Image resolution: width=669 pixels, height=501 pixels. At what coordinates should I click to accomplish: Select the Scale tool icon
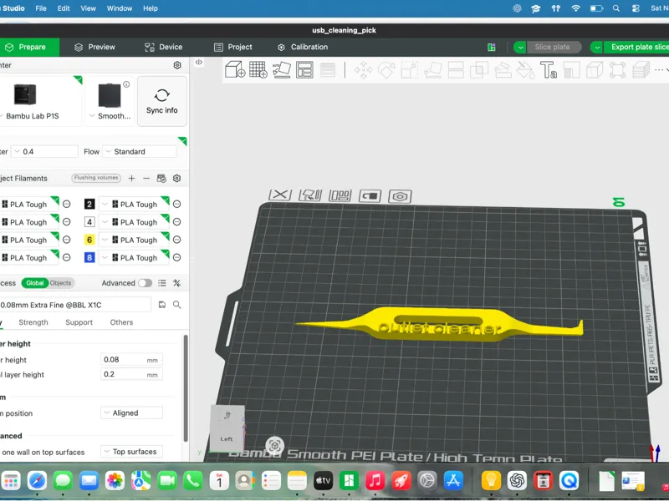click(x=410, y=70)
